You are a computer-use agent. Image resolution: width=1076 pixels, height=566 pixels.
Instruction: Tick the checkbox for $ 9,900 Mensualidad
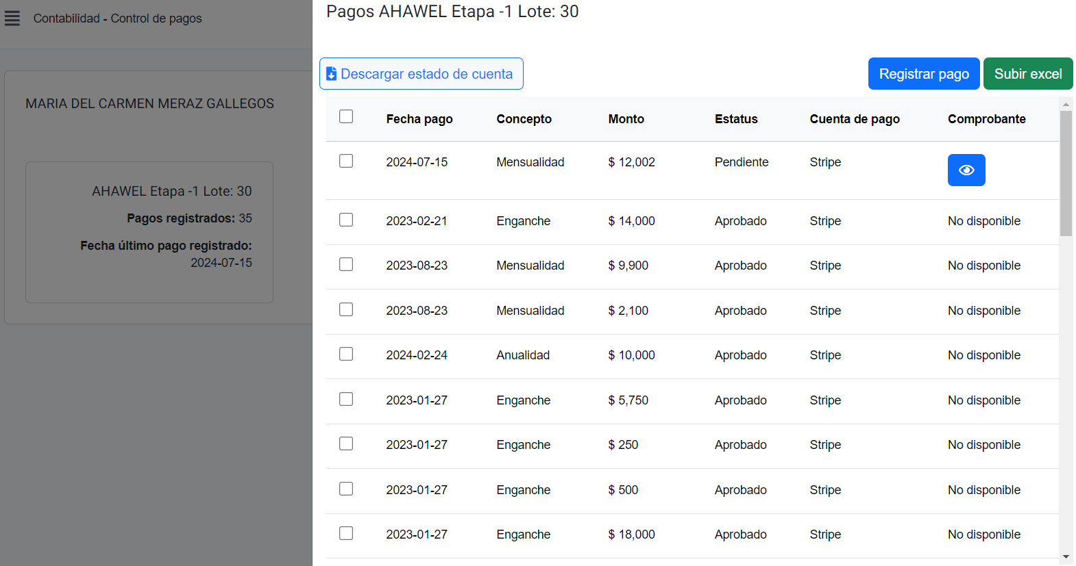tap(346, 265)
